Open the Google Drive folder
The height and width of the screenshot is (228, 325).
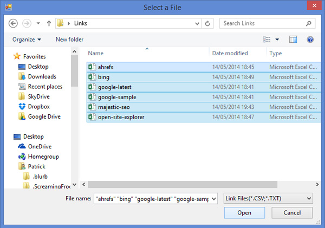[x=40, y=116]
